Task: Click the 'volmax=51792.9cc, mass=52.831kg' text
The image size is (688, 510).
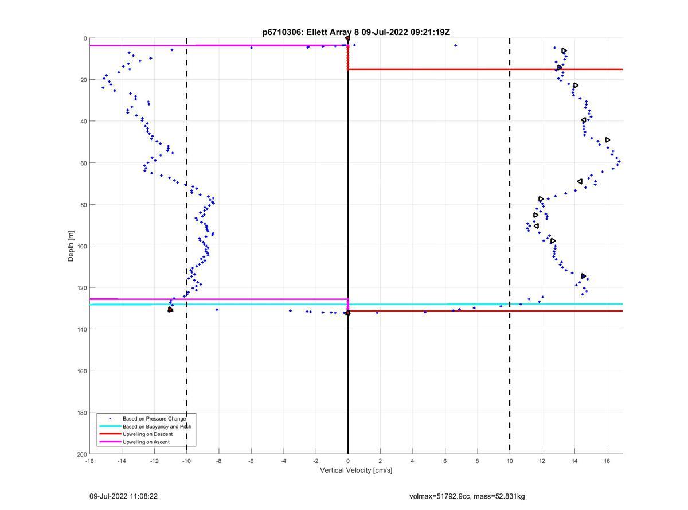Action: pyautogui.click(x=467, y=496)
